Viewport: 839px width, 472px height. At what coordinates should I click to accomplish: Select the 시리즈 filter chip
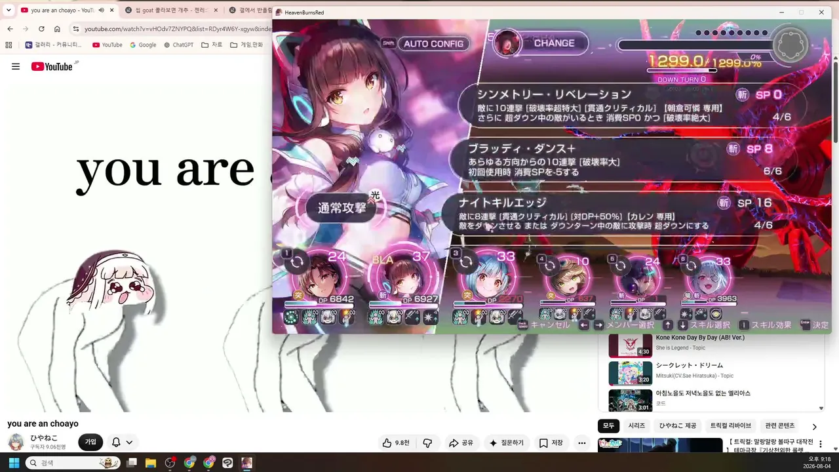(x=636, y=425)
